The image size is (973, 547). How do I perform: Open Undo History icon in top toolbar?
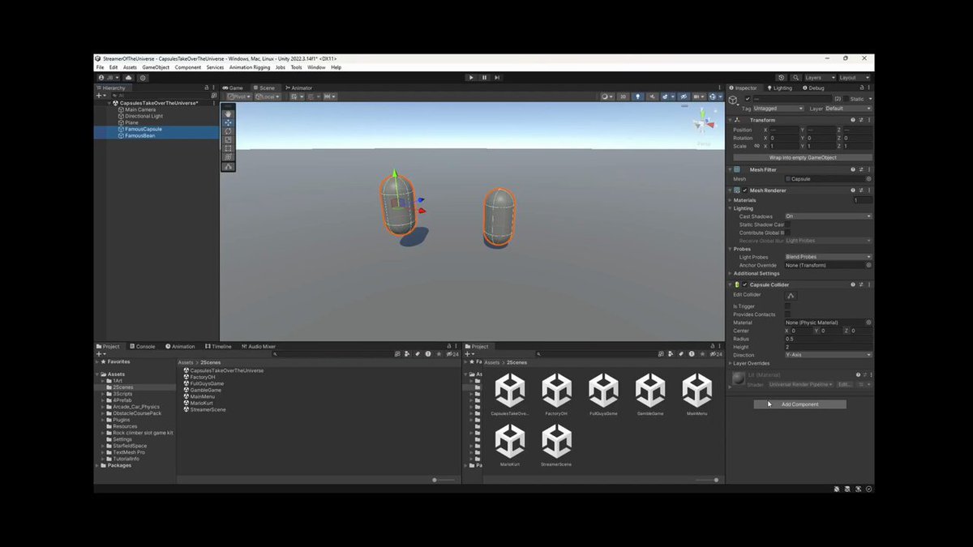781,78
